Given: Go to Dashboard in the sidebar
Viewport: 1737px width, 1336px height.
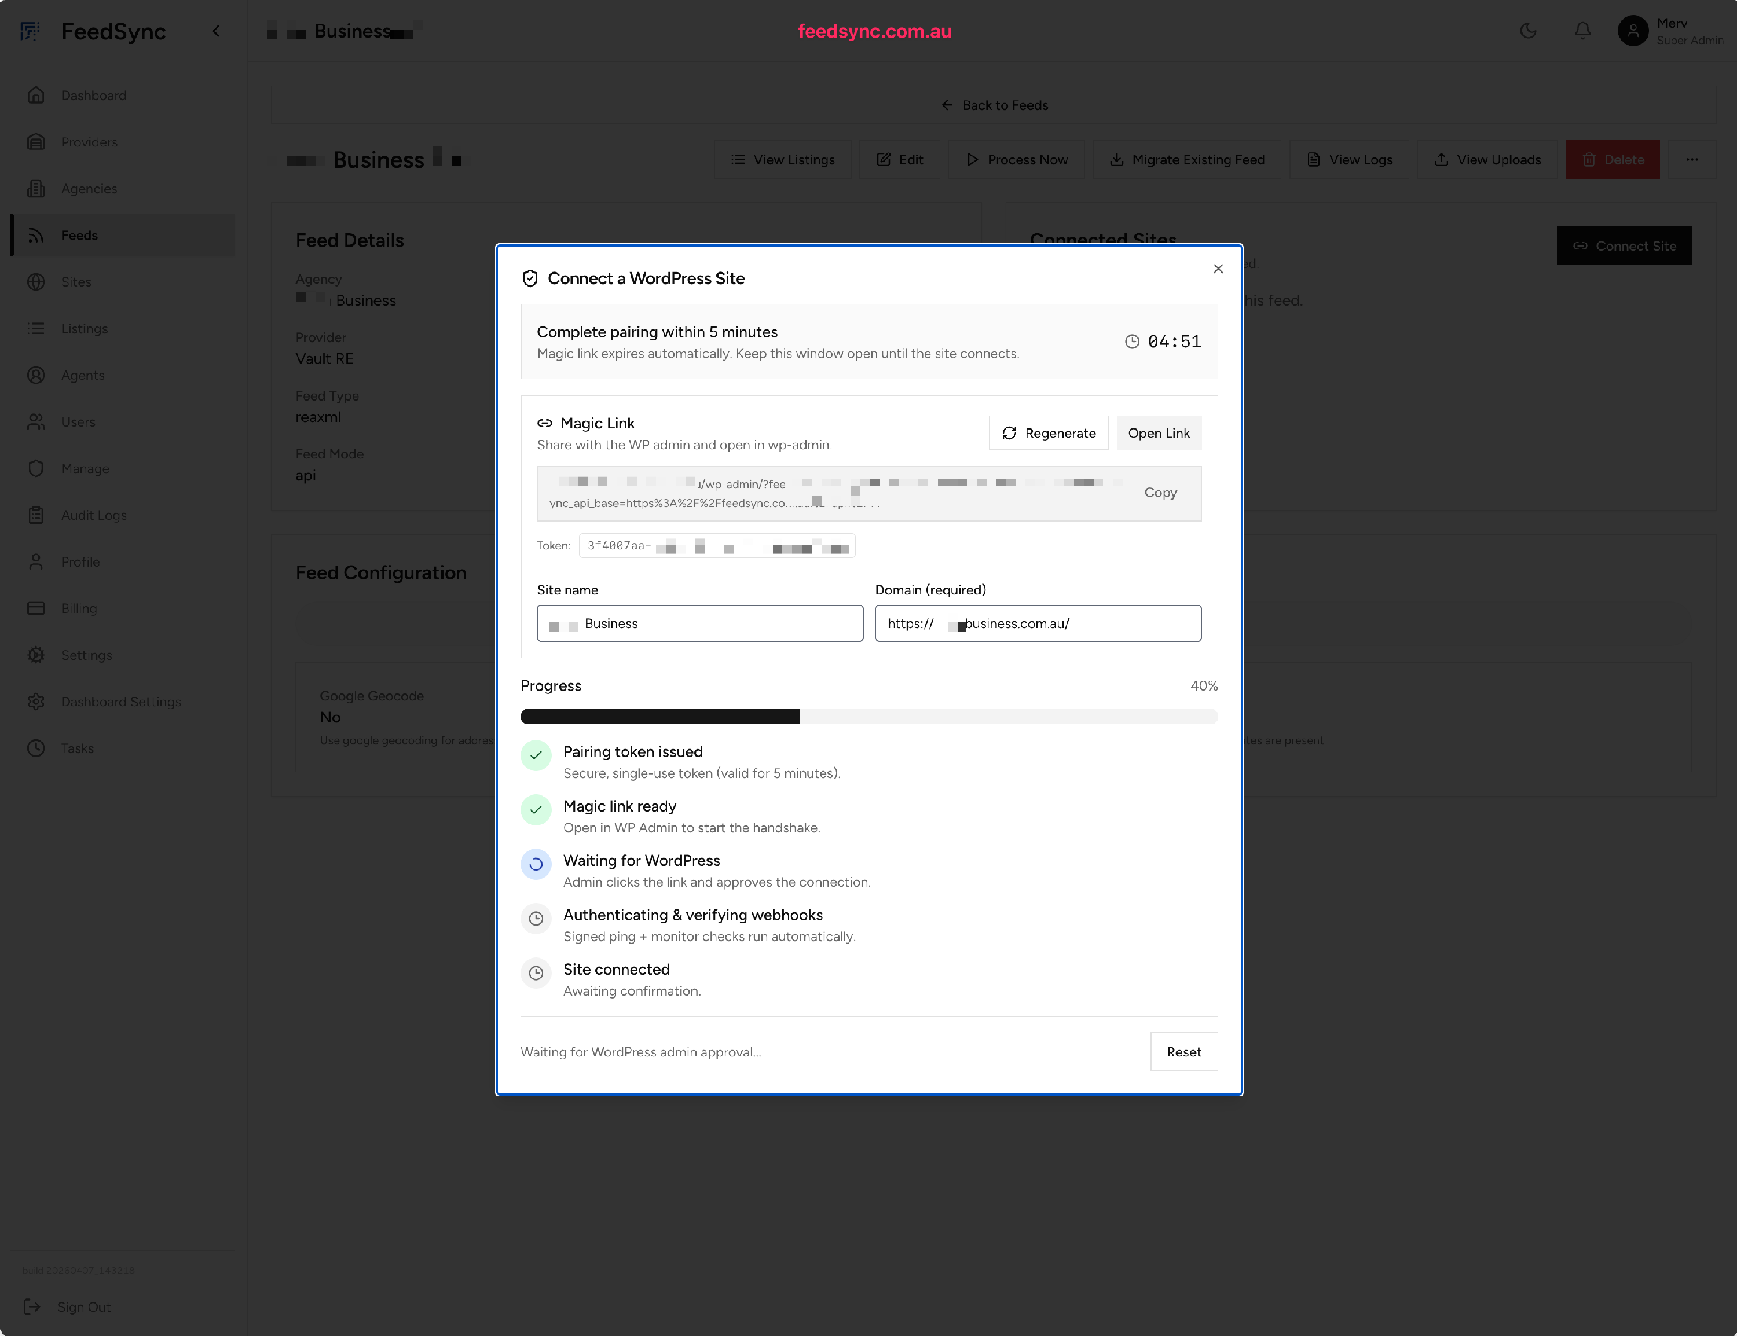Looking at the screenshot, I should point(93,96).
